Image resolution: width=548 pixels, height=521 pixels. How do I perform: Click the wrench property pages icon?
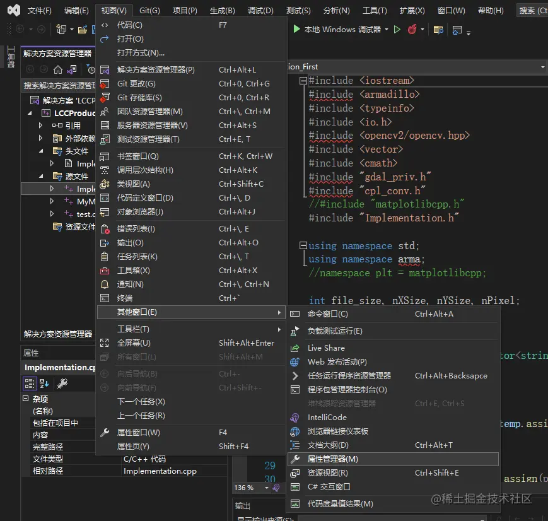62,383
